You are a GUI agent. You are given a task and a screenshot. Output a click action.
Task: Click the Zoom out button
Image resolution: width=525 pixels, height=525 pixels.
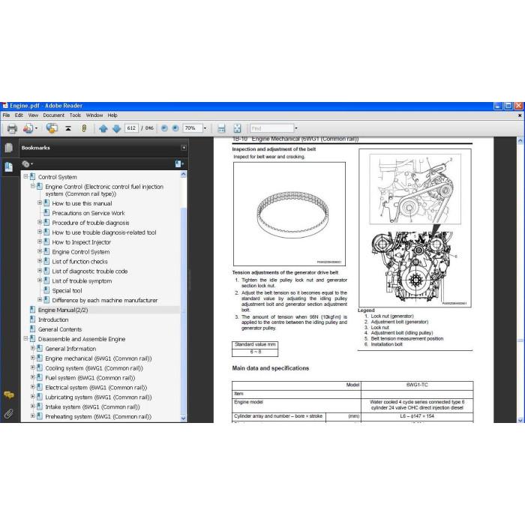(164, 128)
